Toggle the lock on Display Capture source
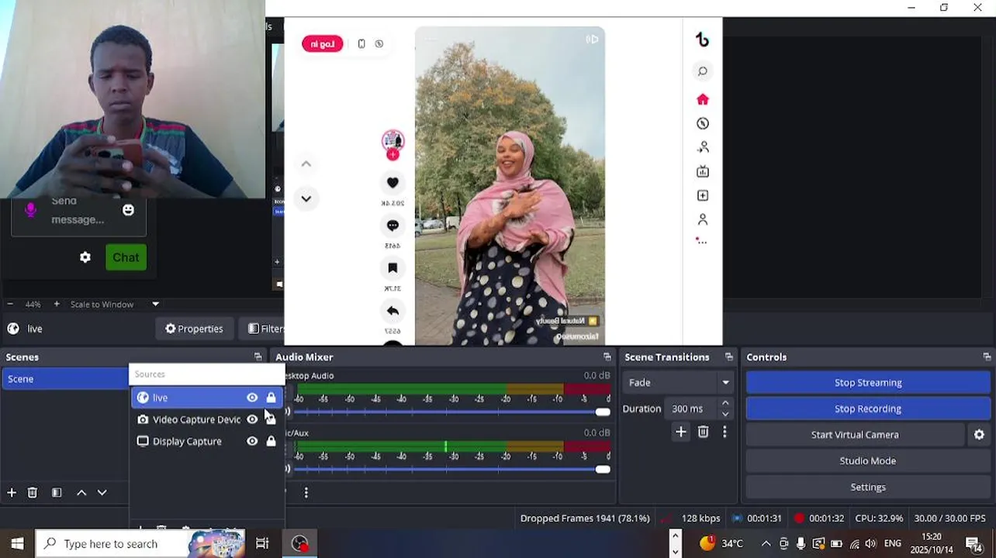 click(271, 441)
